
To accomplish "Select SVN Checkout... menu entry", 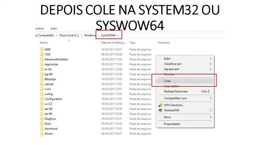I will 185,105.
